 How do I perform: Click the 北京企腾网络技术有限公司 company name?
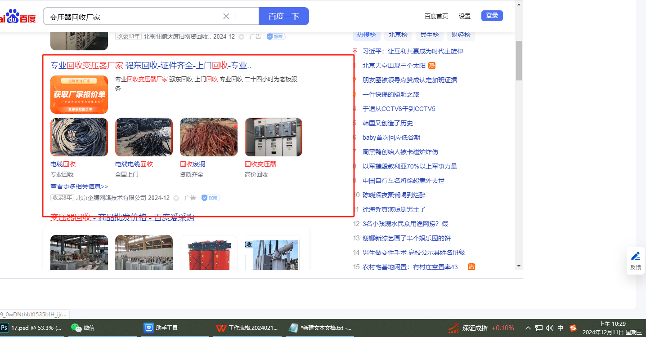pos(111,198)
